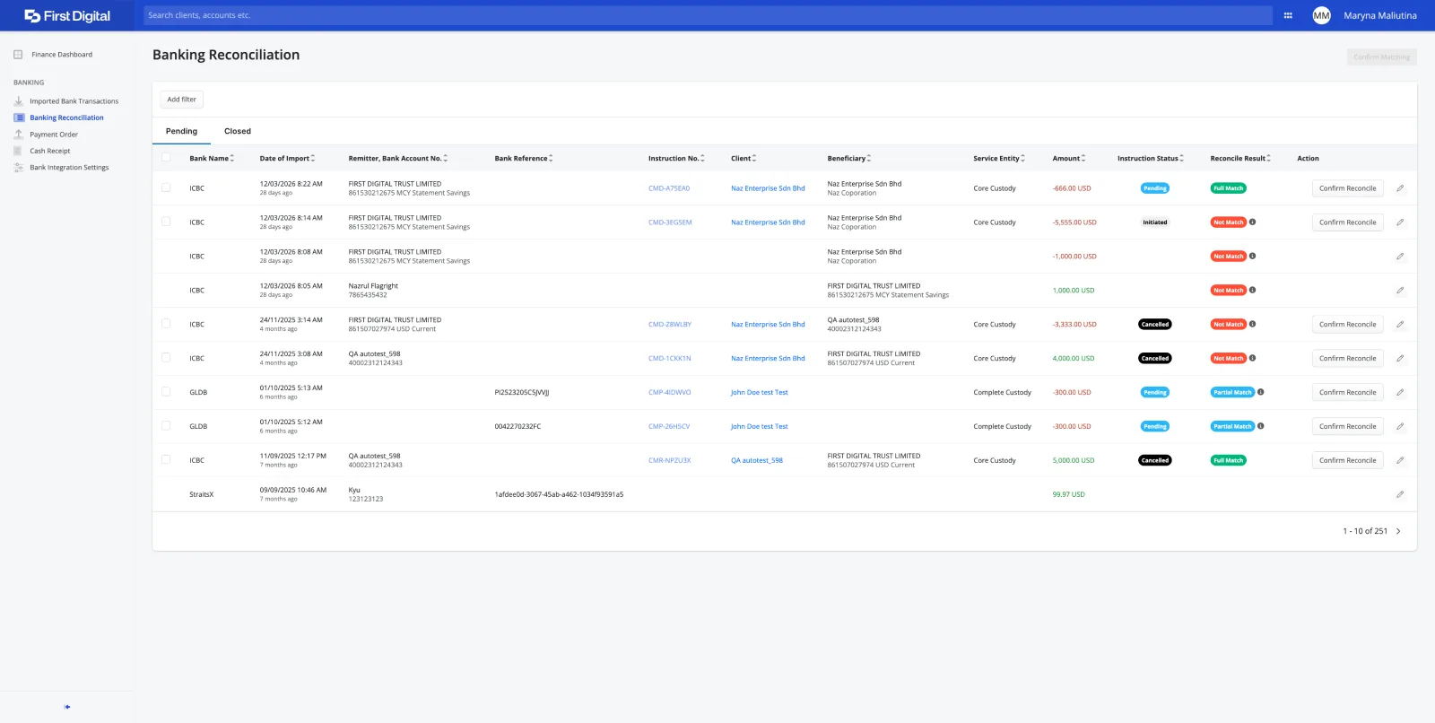Sort by Remitter, Bank Account No.

point(397,159)
